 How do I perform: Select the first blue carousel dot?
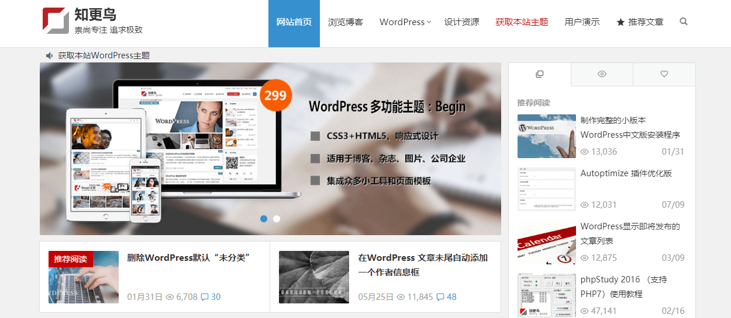pyautogui.click(x=264, y=219)
